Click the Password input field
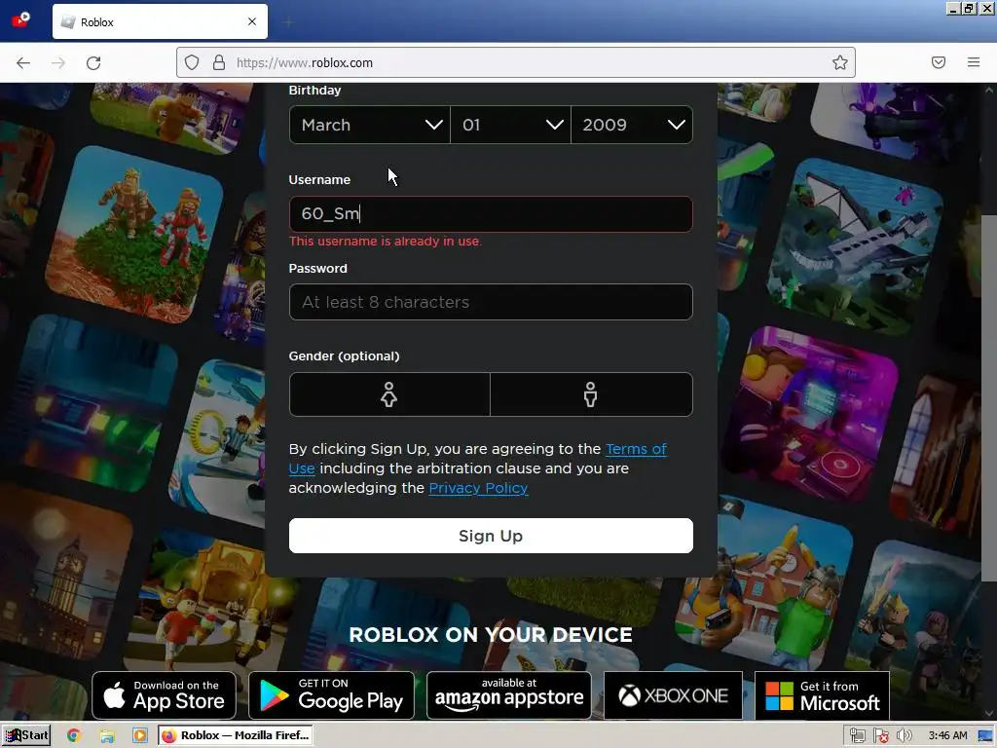The height and width of the screenshot is (748, 997). click(491, 302)
